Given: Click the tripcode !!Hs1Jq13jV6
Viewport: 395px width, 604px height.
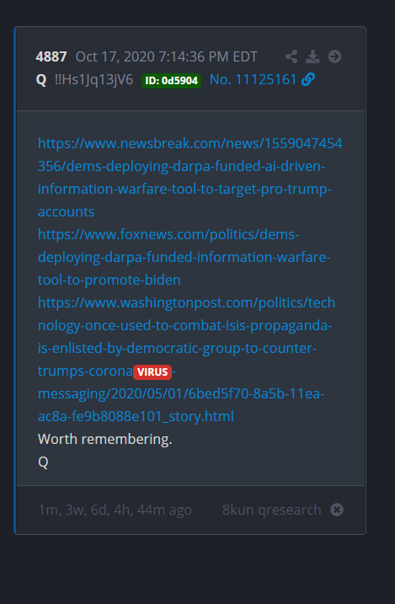Looking at the screenshot, I should 93,80.
